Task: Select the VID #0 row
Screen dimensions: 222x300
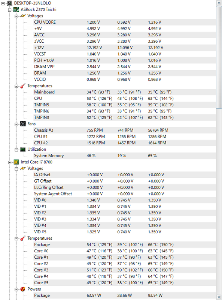Action: (x=125, y=200)
